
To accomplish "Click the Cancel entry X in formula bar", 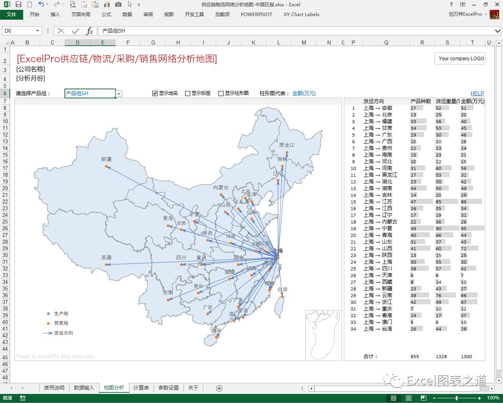I will point(61,31).
